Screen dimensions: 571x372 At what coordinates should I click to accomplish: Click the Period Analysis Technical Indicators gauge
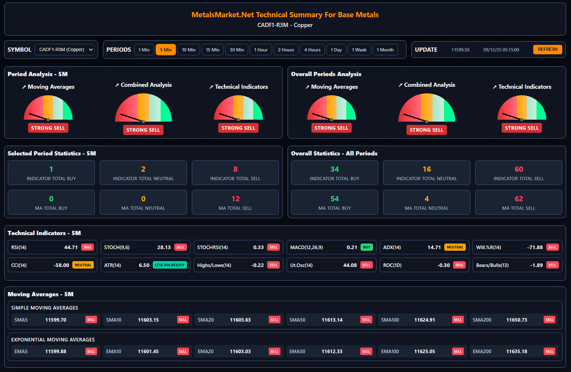click(x=238, y=108)
